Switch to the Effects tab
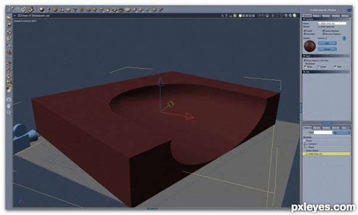 point(345,16)
